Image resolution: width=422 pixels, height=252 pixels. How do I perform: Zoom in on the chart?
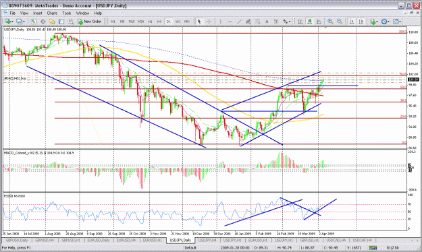(330, 22)
